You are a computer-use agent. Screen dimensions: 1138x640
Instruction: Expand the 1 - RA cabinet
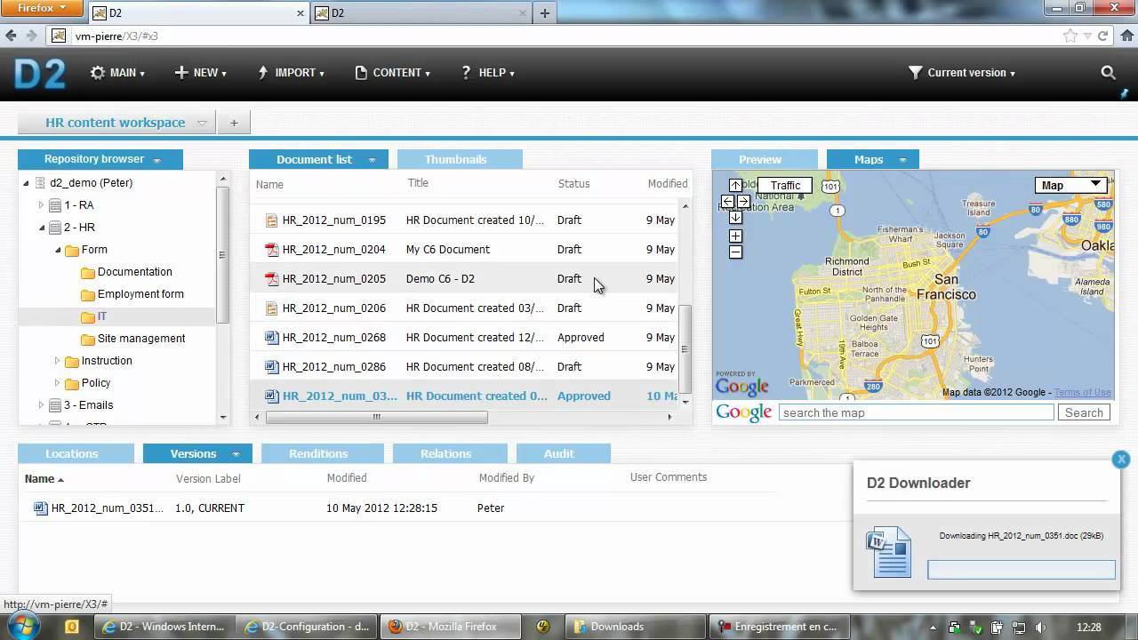(x=41, y=205)
